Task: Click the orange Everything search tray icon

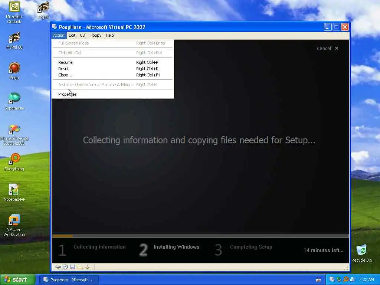Action: point(346,280)
